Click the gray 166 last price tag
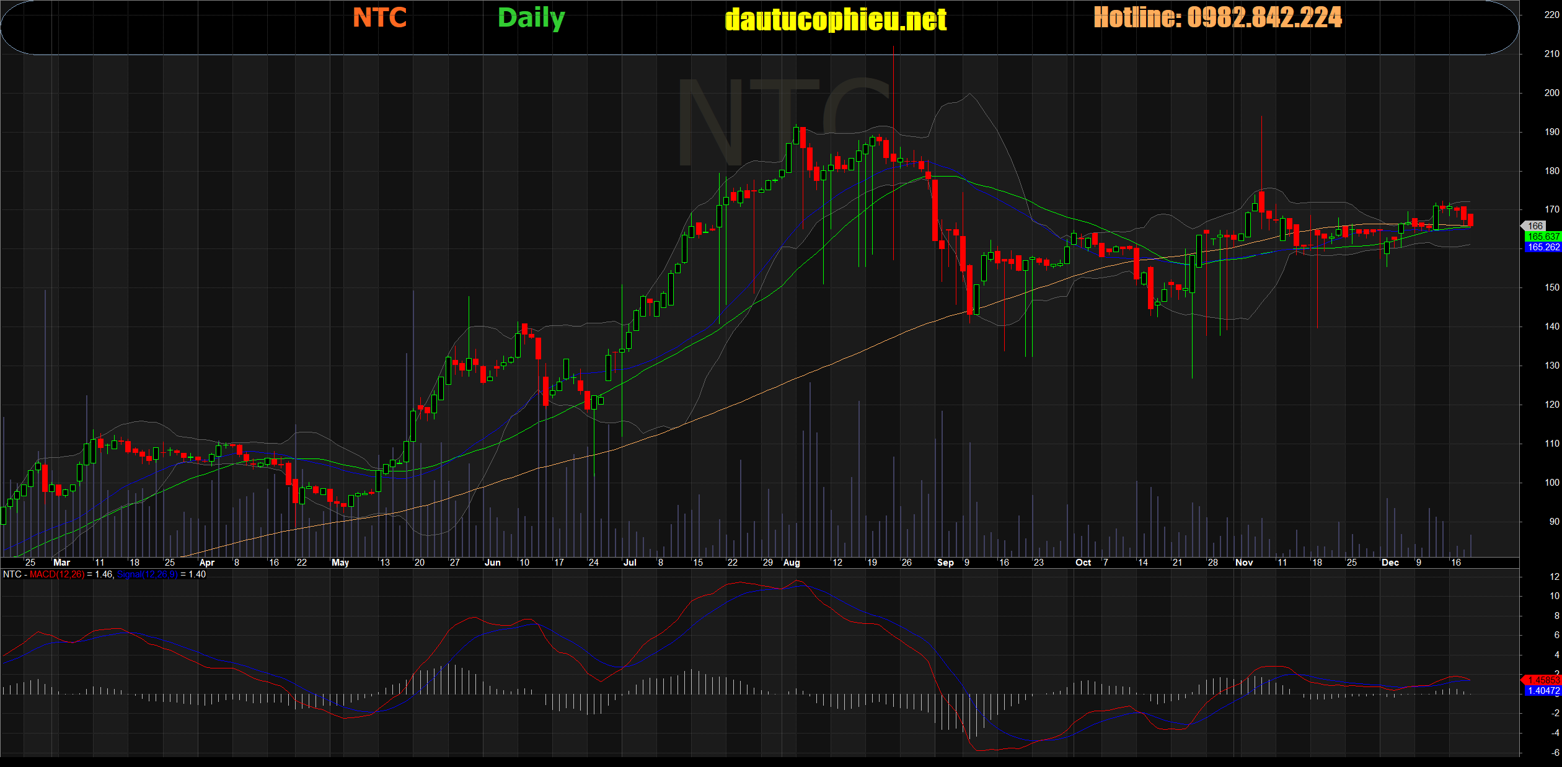Screen dimensions: 1562x767 [x=1535, y=226]
